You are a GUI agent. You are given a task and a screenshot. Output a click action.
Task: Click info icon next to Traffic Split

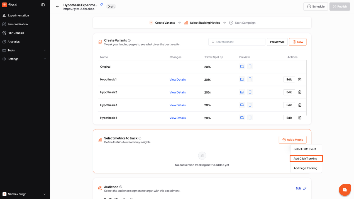click(x=221, y=57)
